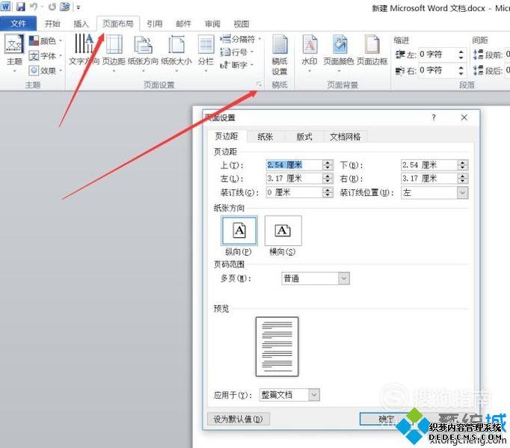
Task: Open the 装订线位置 gutter position dropdown
Action: click(434, 193)
